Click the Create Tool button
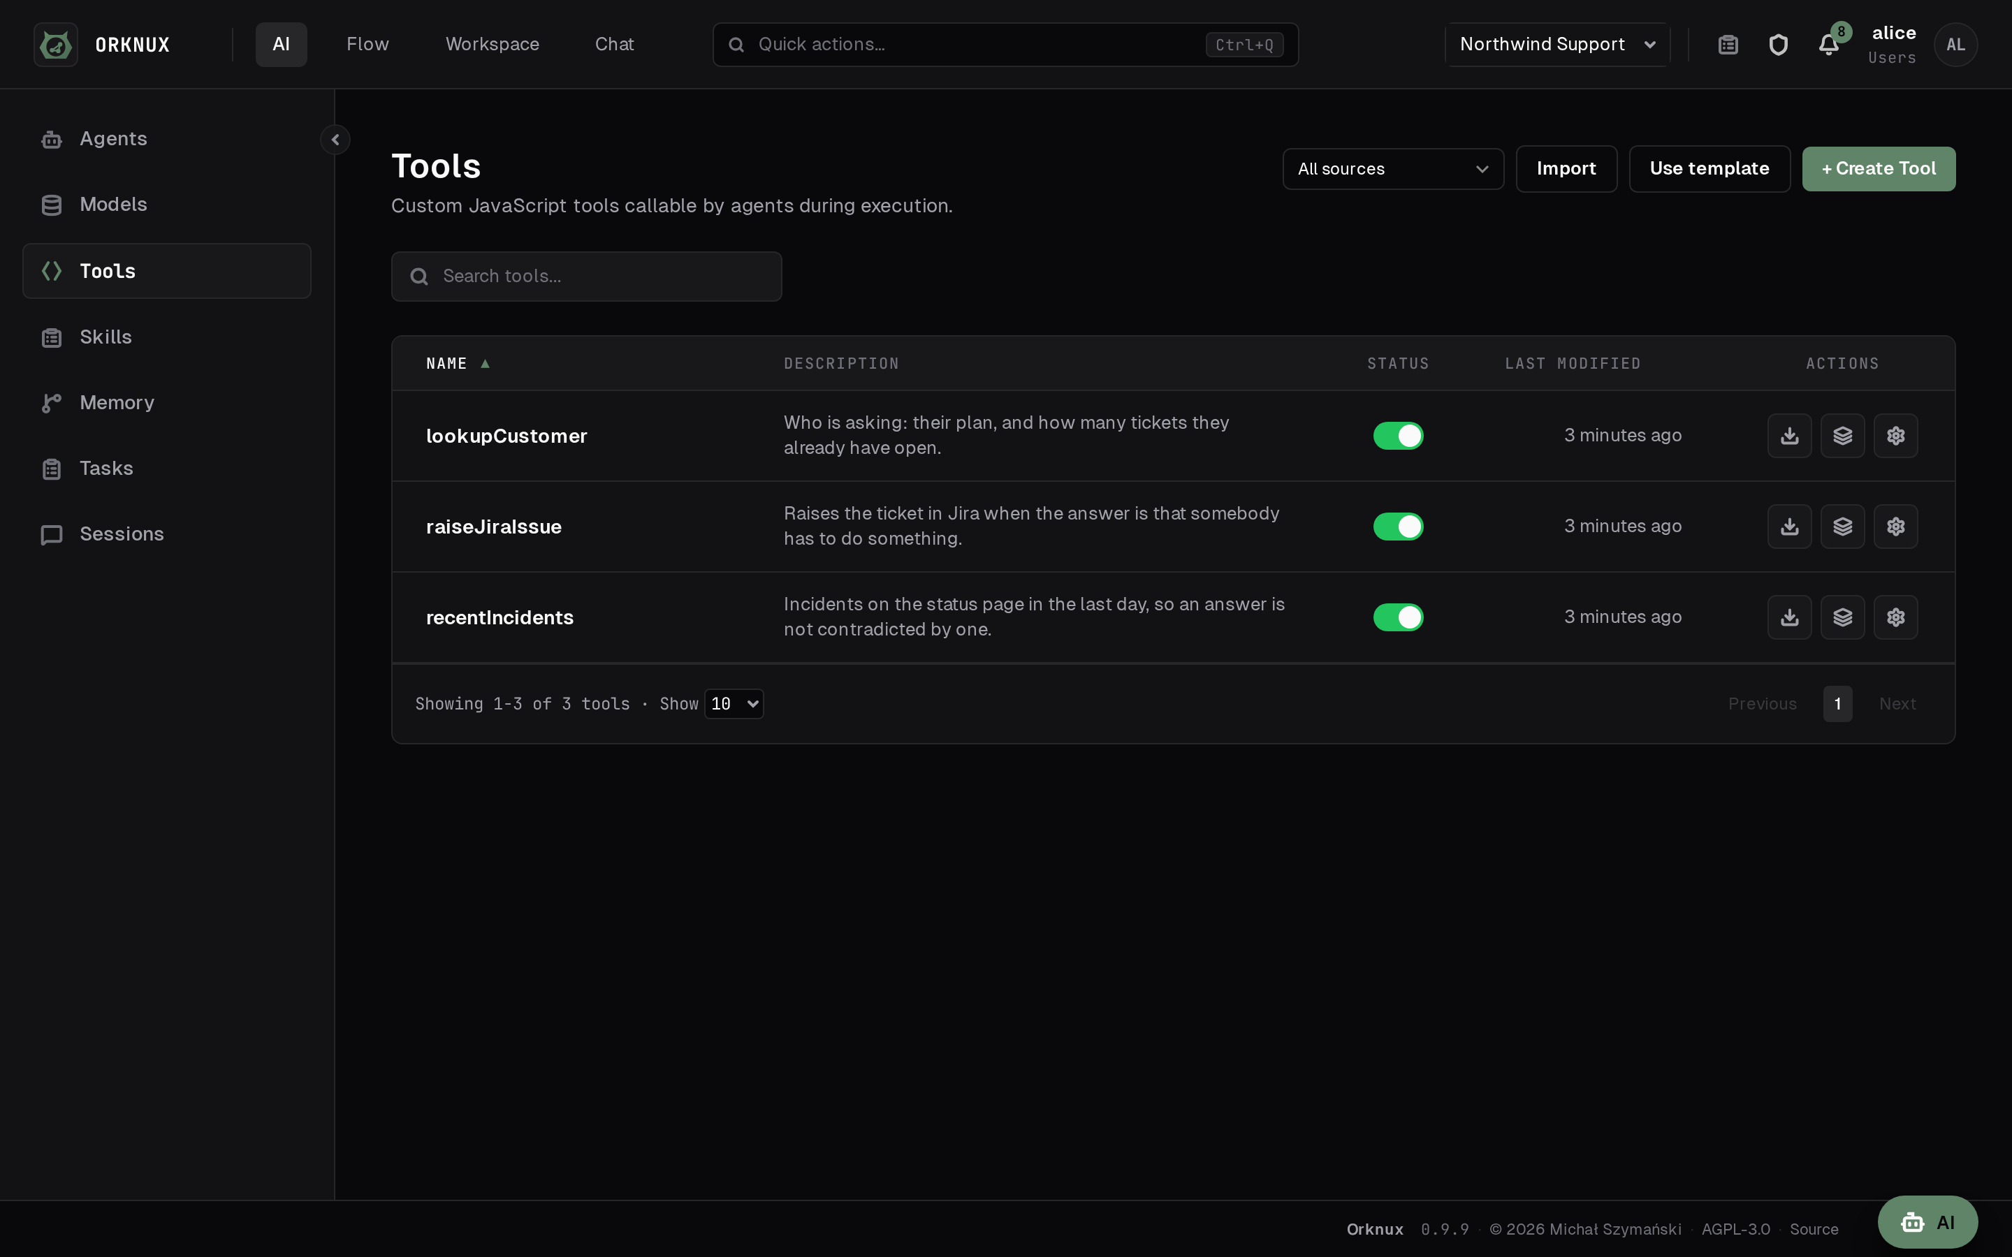 click(1878, 169)
